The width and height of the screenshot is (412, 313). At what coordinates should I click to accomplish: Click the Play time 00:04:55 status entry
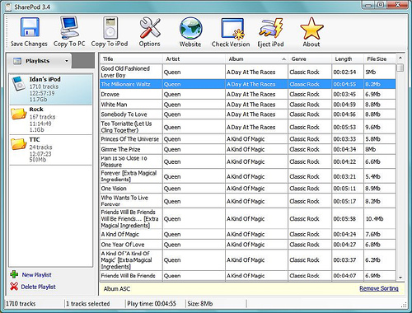click(x=152, y=304)
